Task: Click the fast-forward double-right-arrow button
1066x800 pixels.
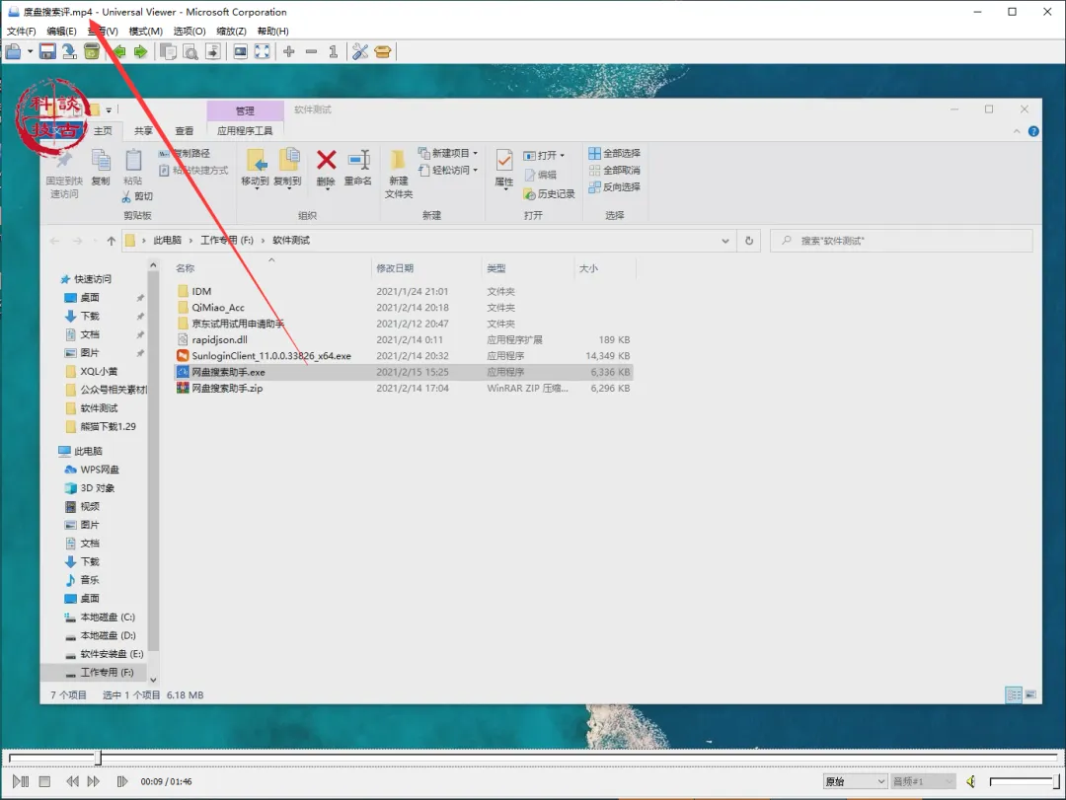Action: 94,781
